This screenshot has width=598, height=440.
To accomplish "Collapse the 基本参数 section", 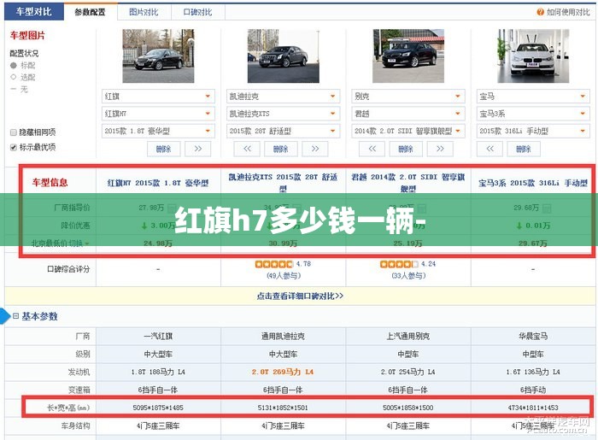I will click(15, 316).
